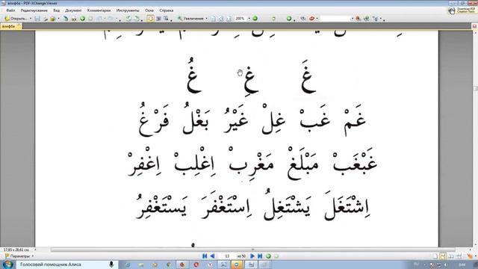Open the Документ menu
The width and height of the screenshot is (478, 269).
pos(73,10)
